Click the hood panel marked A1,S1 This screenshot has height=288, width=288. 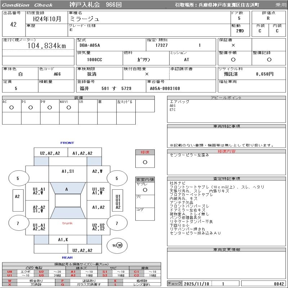point(68,174)
